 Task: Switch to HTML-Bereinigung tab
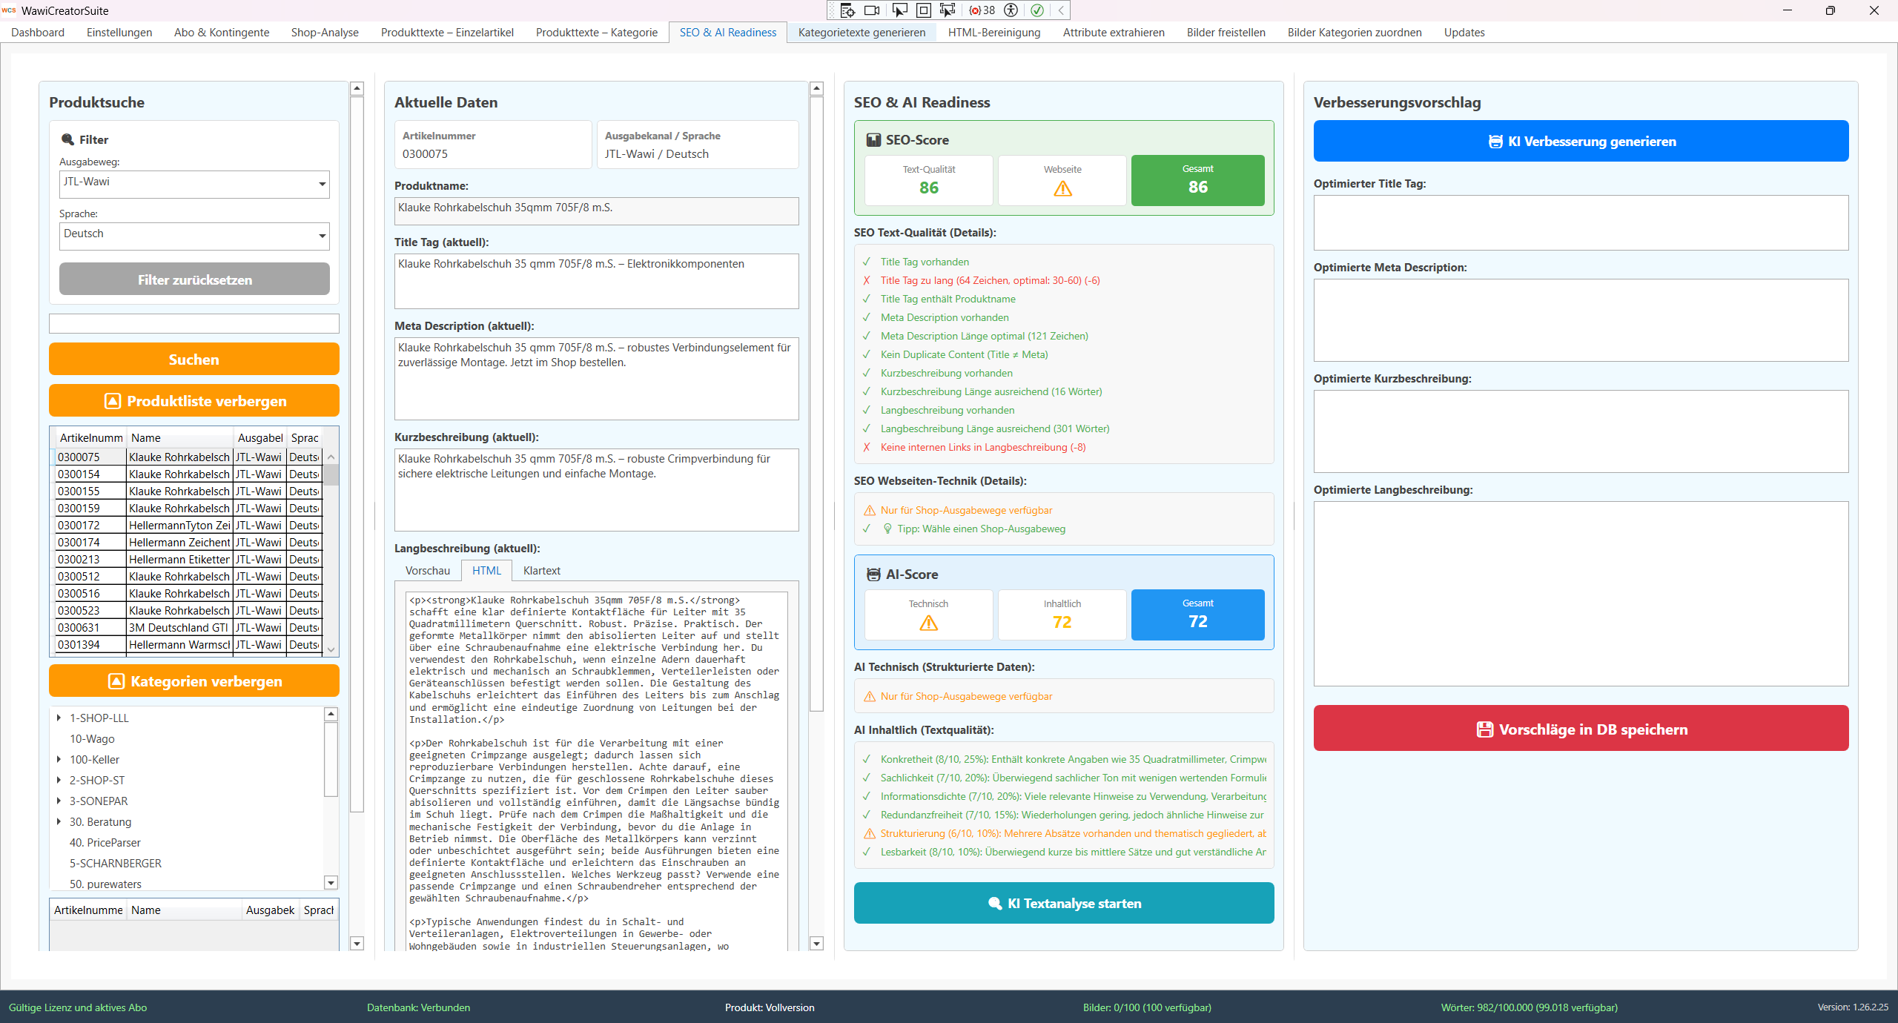[x=994, y=33]
